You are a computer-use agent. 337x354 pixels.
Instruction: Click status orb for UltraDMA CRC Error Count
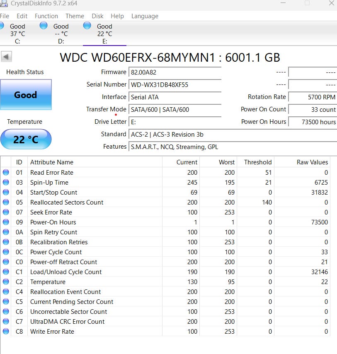click(x=6, y=321)
